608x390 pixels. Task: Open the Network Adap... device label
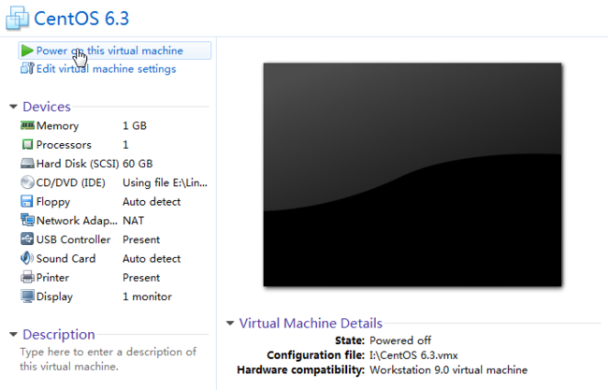click(x=77, y=221)
